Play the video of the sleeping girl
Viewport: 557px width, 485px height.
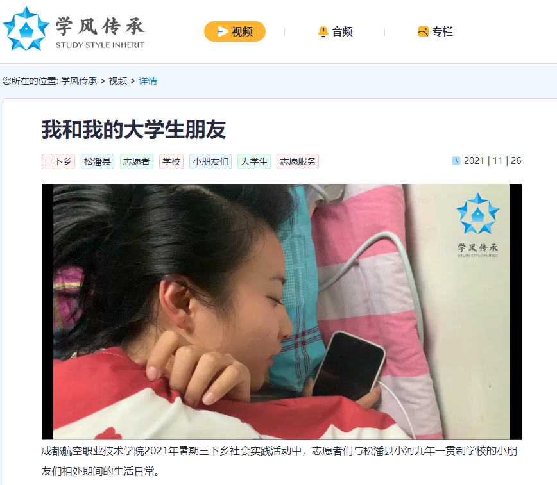click(281, 311)
